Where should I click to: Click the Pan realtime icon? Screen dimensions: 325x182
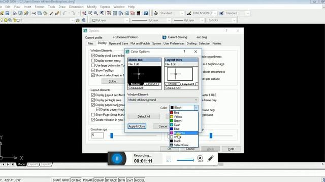click(x=84, y=13)
